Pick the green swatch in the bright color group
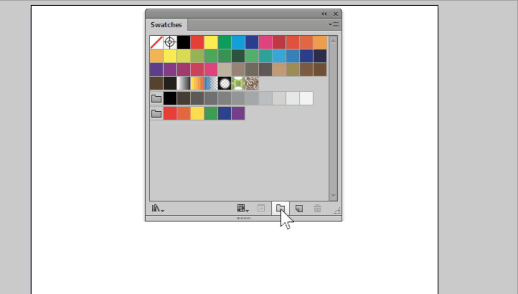The image size is (518, 294). coord(211,113)
